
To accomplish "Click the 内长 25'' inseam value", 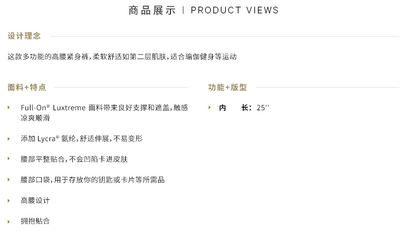I will click(244, 108).
